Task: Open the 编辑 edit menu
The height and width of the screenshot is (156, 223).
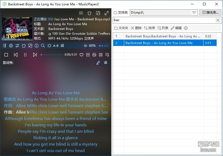Action: (176, 28)
